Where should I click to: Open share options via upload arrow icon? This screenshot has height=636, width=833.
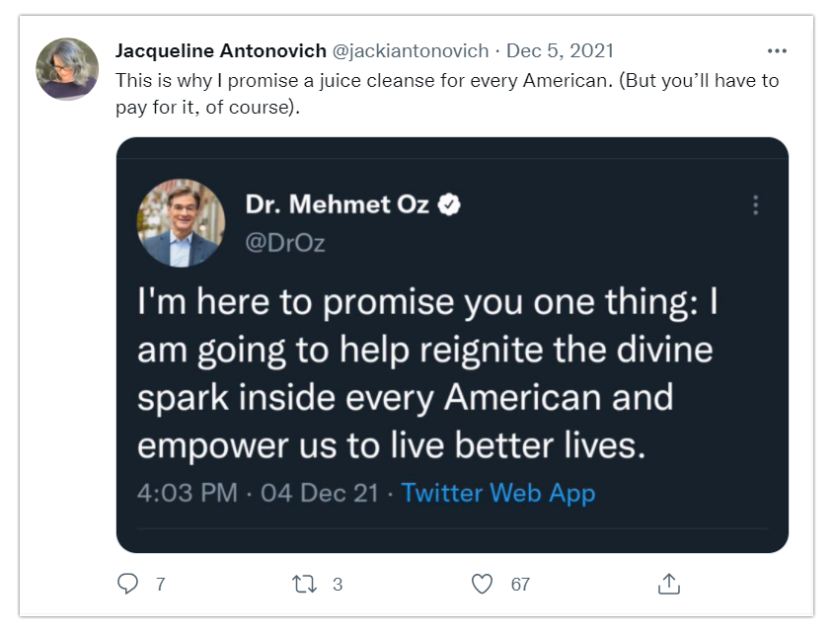[669, 584]
